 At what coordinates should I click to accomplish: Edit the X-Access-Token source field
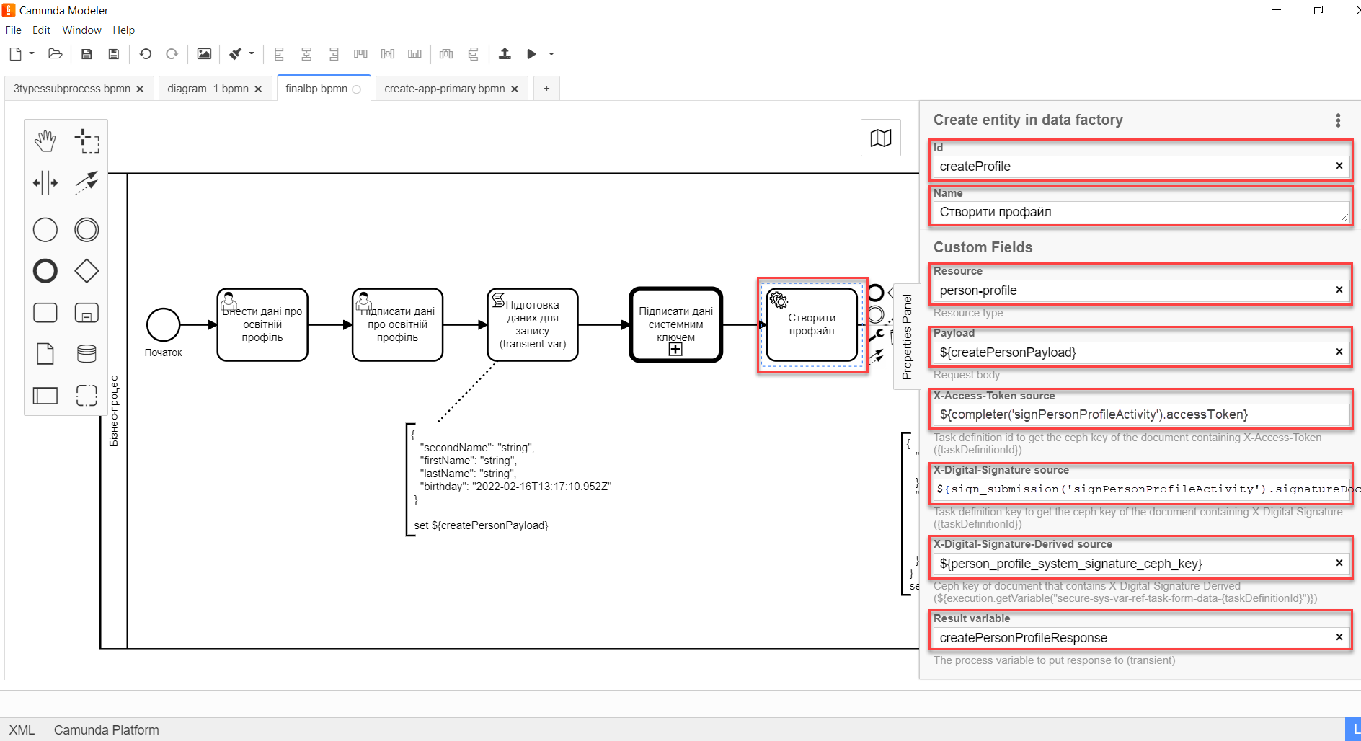click(1141, 414)
